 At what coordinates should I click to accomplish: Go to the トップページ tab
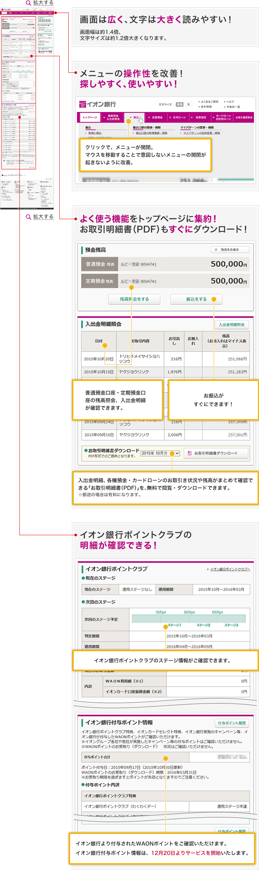point(90,117)
